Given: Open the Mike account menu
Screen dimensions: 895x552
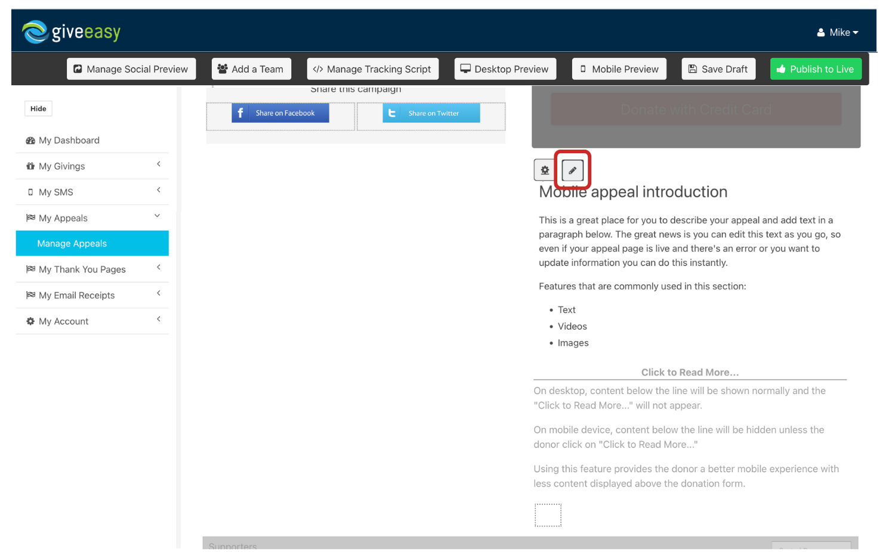Looking at the screenshot, I should point(838,32).
